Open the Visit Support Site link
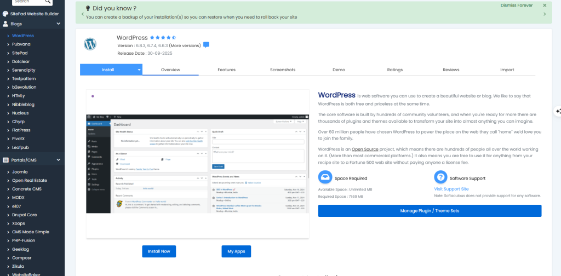Screen dimensions: 561x276 [451, 189]
